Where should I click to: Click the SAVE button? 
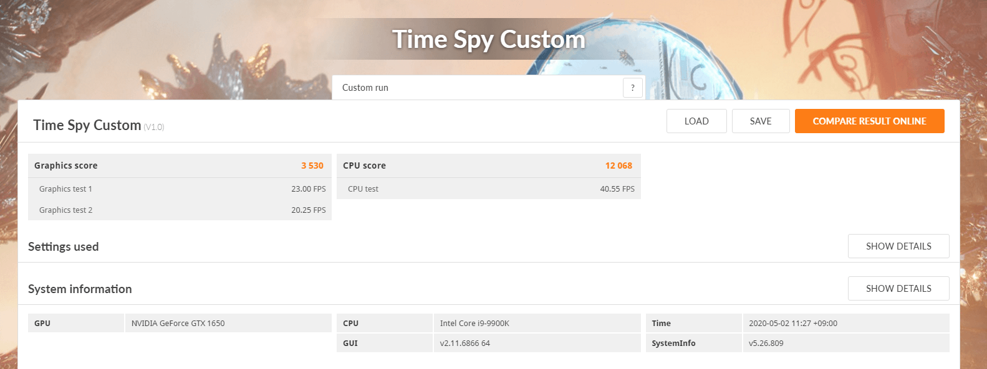[761, 121]
